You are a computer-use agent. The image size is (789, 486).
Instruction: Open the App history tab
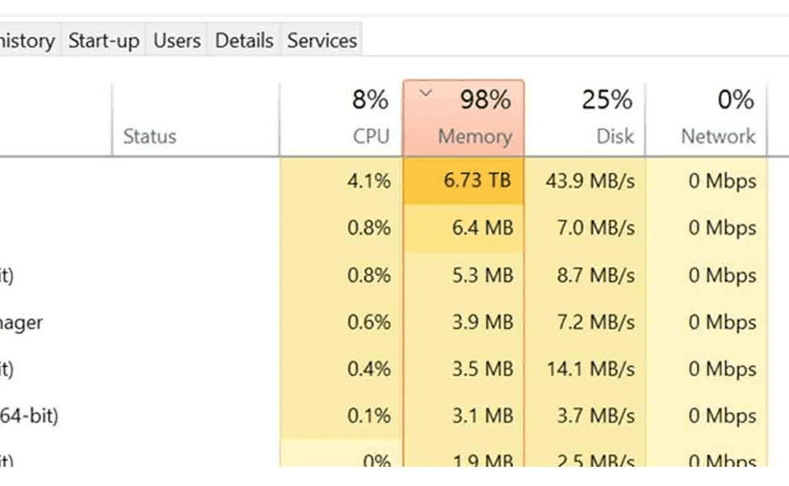click(x=27, y=40)
